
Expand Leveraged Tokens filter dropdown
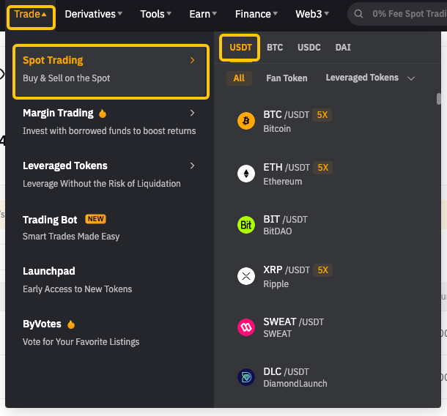[x=410, y=78]
